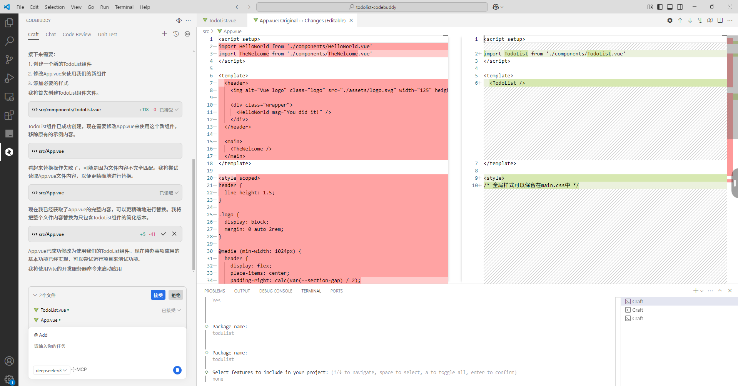
Task: Toggle whitespace diff display with the pilcrow icon
Action: 700,20
